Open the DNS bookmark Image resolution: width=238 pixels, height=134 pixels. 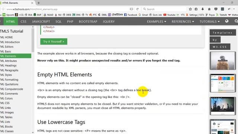tap(77, 15)
